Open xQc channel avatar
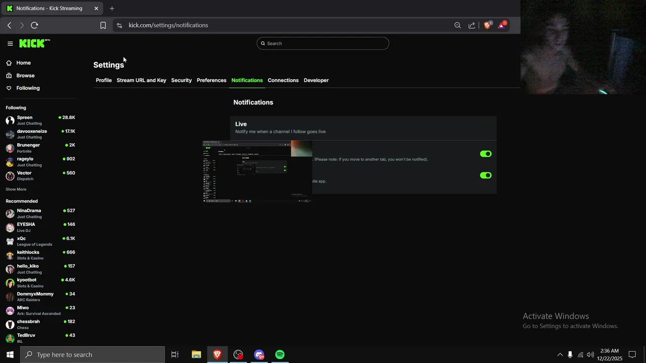The height and width of the screenshot is (363, 646). pos(10,241)
